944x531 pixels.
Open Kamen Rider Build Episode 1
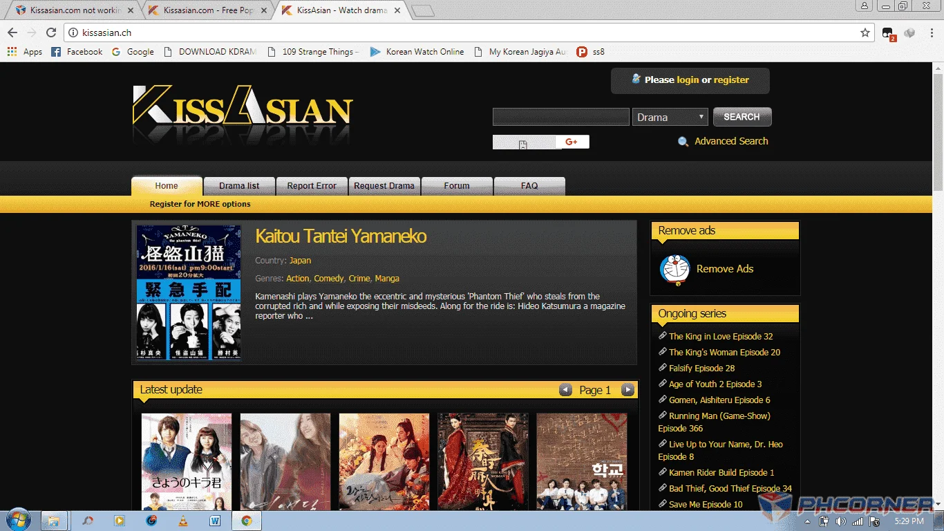(x=721, y=473)
